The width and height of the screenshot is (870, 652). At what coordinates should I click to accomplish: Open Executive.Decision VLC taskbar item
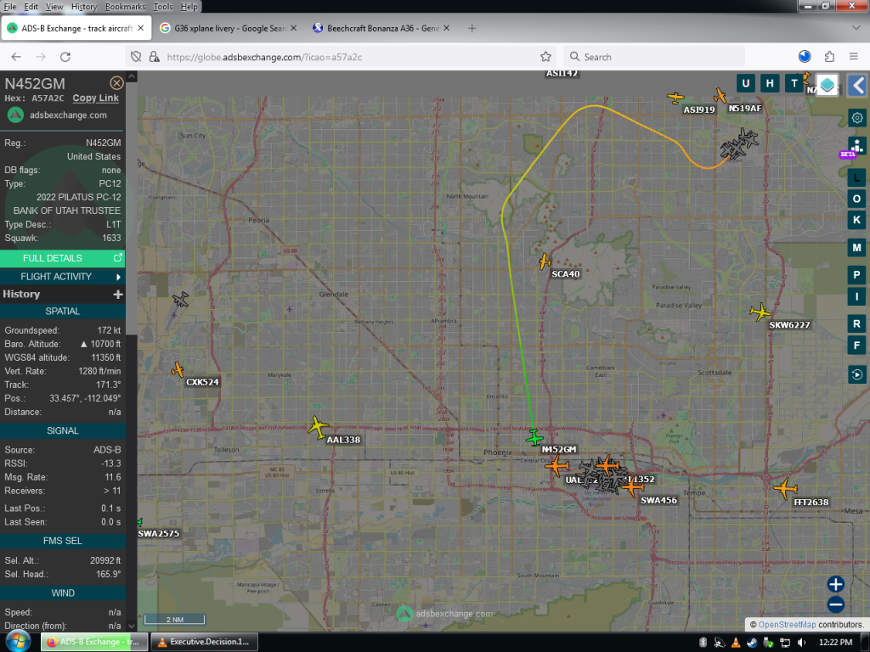(204, 642)
